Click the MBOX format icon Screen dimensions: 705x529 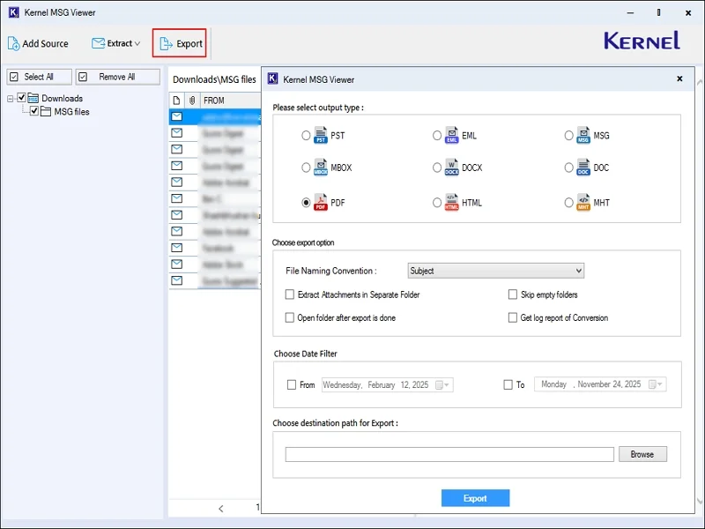pyautogui.click(x=318, y=168)
